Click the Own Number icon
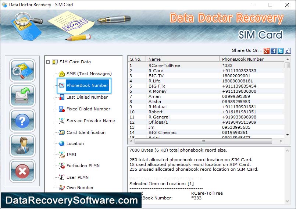Viewport: 296px width, 209px height. (x=62, y=187)
